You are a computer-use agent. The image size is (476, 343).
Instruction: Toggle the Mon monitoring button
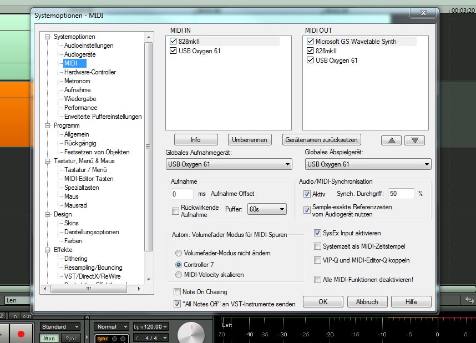(49, 338)
